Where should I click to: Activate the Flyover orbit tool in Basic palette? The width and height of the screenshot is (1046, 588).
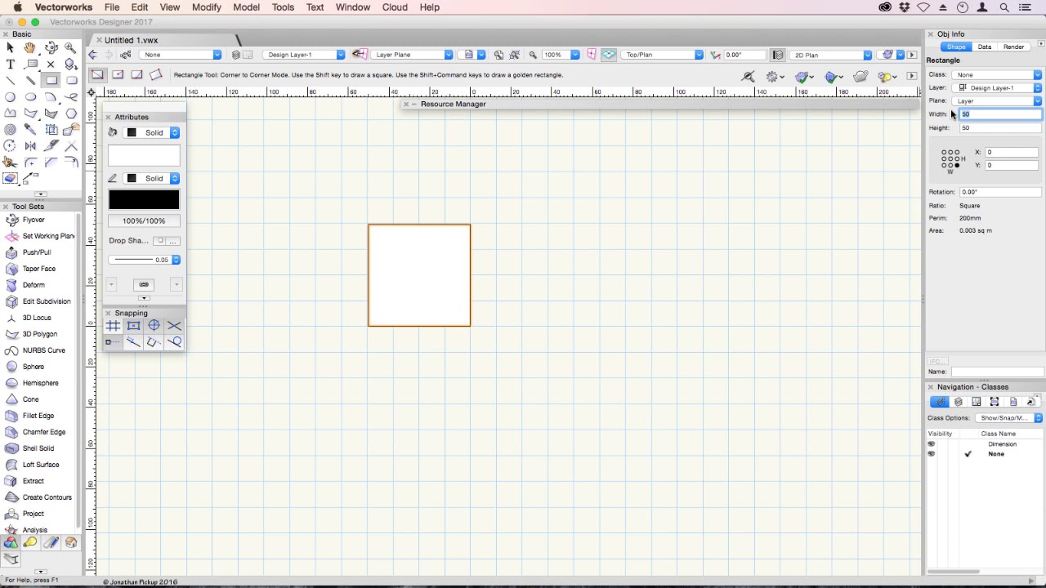point(51,48)
